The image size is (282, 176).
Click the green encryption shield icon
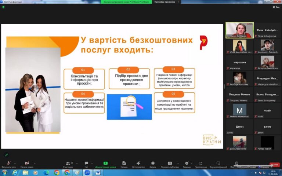click(3, 7)
